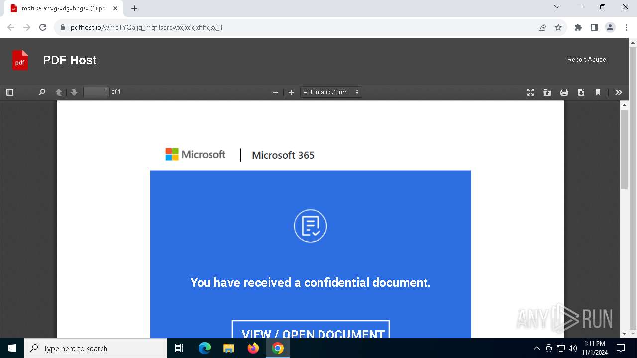Image resolution: width=637 pixels, height=358 pixels.
Task: Open the notification center
Action: pos(621,348)
